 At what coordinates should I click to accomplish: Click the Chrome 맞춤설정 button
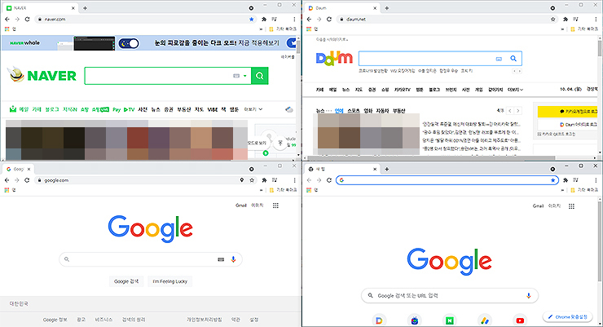567,317
